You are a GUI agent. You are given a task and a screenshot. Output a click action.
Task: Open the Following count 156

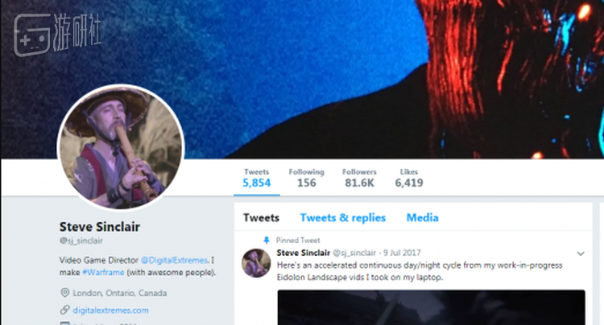307,178
